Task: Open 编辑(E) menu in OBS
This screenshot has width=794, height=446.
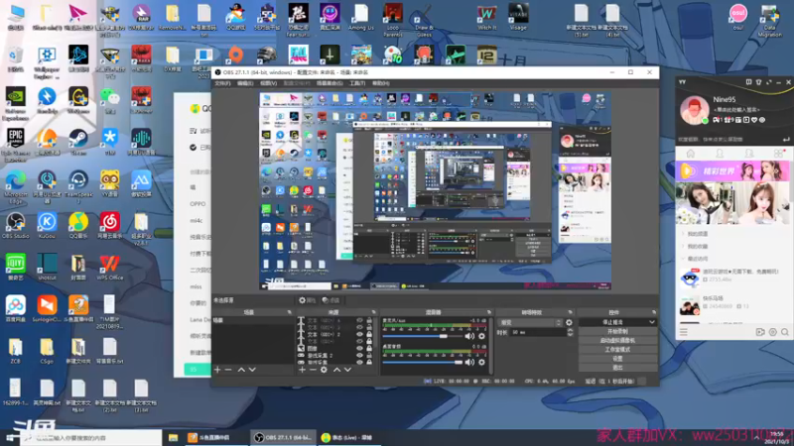Action: point(245,83)
